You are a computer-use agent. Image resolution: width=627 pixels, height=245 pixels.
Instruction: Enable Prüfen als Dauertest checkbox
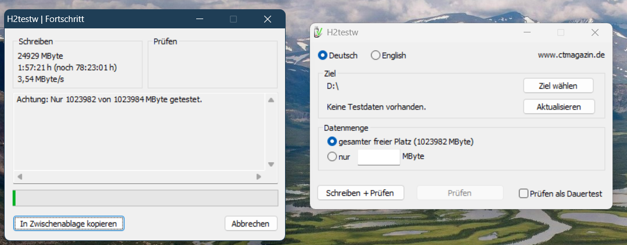click(523, 193)
